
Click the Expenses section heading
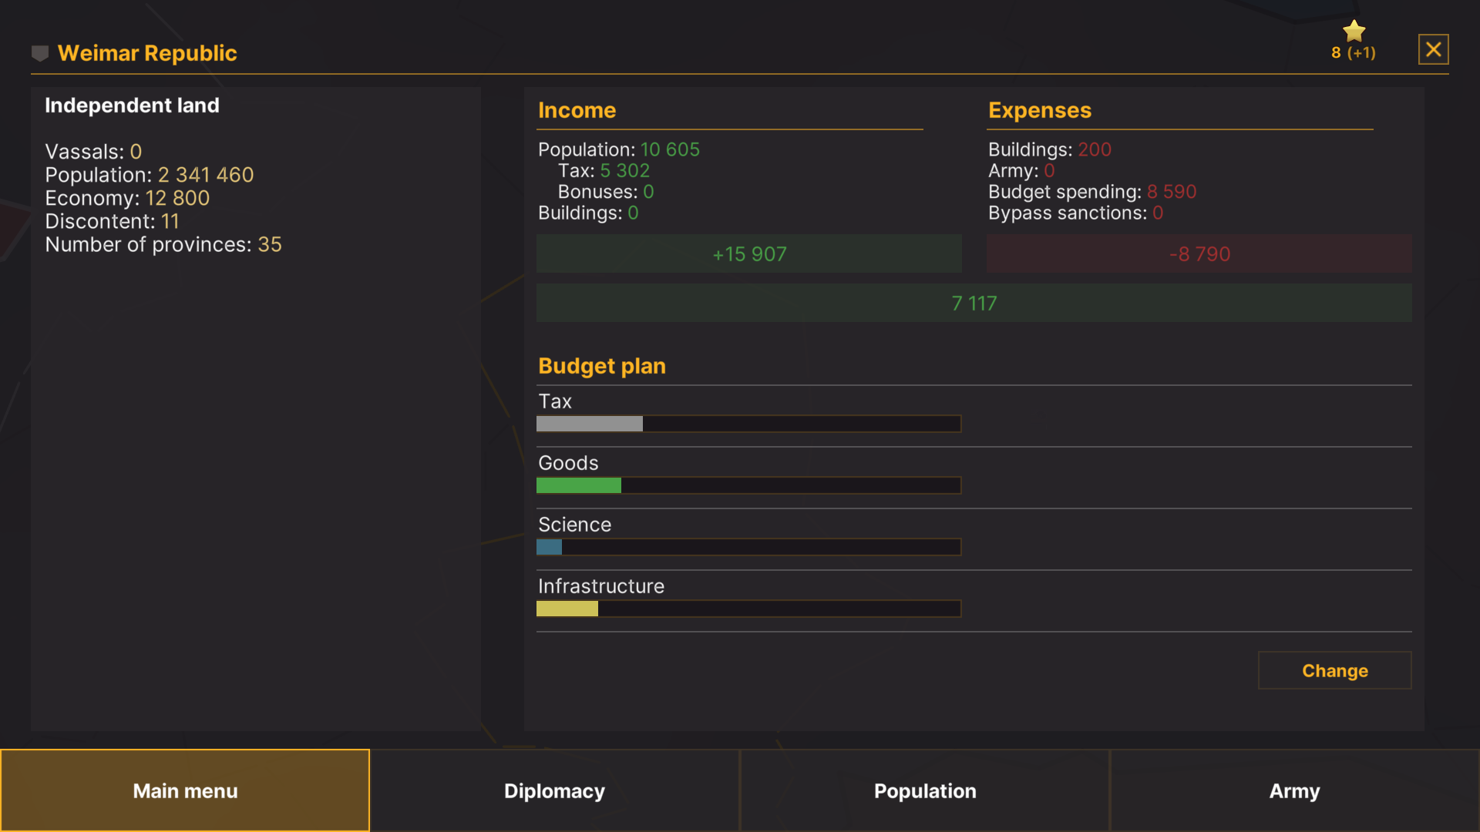point(1040,110)
